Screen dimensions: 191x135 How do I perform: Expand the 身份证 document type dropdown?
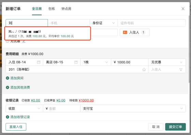click(x=104, y=23)
